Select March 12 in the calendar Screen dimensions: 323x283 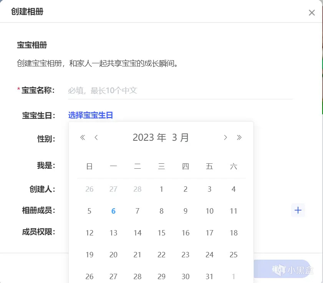click(89, 233)
